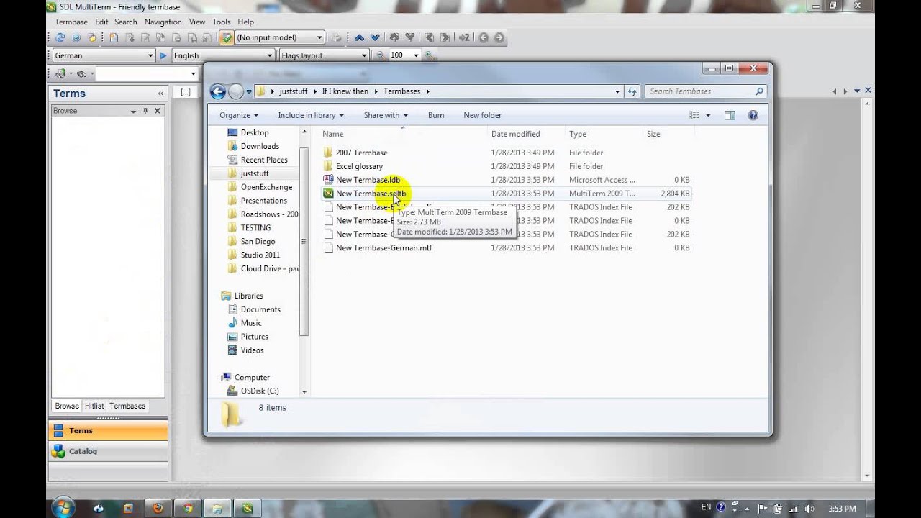The image size is (921, 518).
Task: Toggle the input model checkmark button
Action: [x=227, y=37]
